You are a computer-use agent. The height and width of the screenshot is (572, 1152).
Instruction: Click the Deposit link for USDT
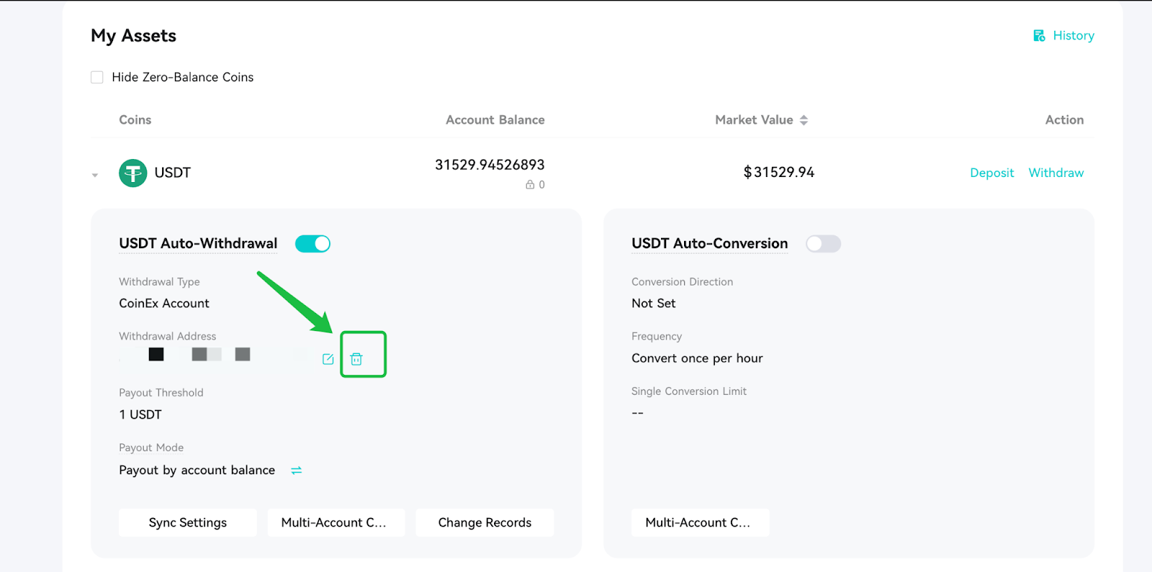pos(991,173)
